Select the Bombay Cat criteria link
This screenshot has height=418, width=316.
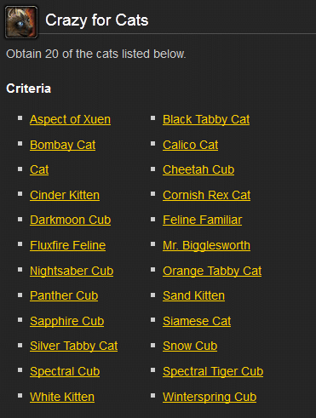62,145
